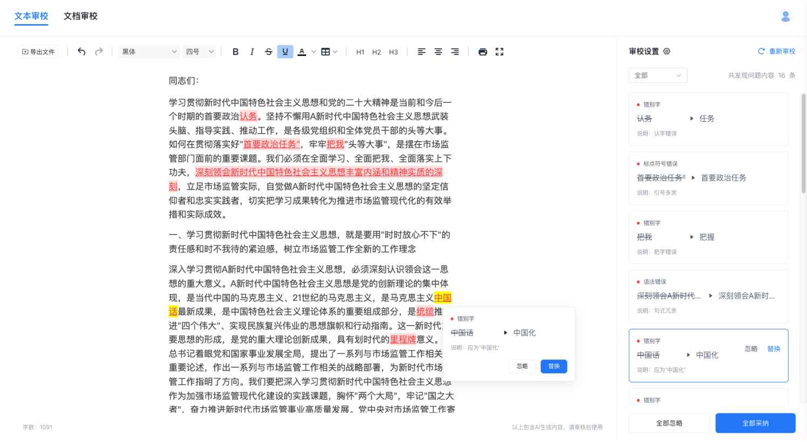
Task: Click the redo arrow icon
Action: [99, 52]
